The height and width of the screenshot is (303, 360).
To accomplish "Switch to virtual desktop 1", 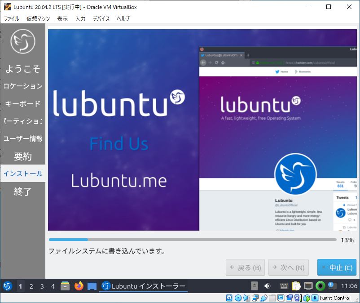I will [x=21, y=286].
